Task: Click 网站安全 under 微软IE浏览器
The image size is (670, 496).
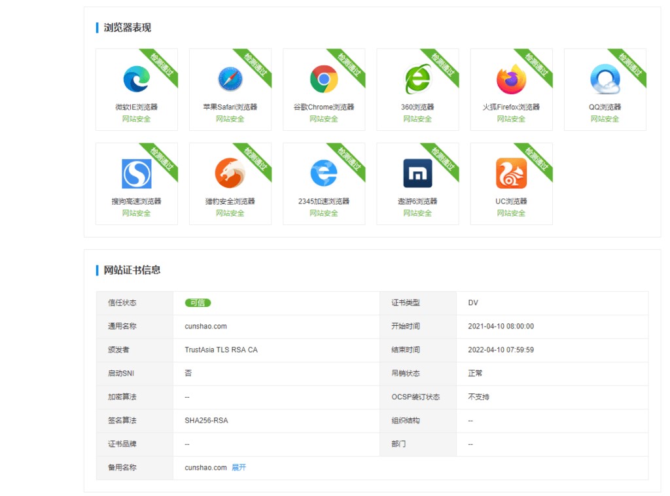Action: pos(136,119)
